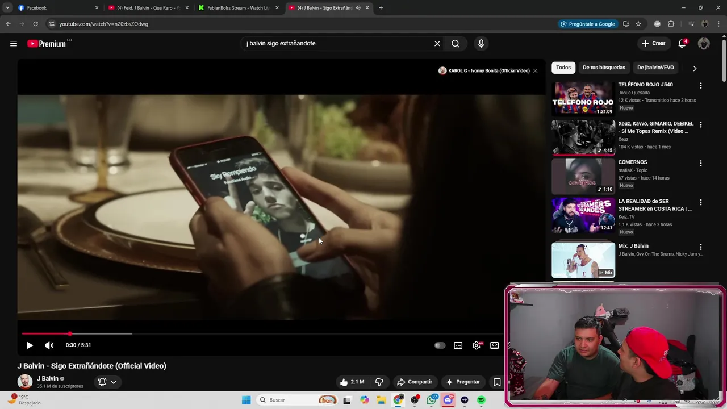Open the TELÉFONO ROJO #540 thumbnail
Screen dimensions: 727x409
point(583,98)
